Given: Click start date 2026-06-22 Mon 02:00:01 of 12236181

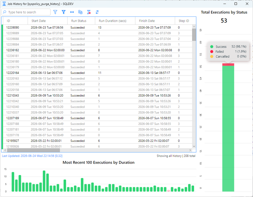Looking at the screenshot, I should coord(48,56).
